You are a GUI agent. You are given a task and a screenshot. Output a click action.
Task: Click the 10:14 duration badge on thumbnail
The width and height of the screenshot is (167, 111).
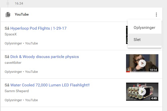point(153,70)
